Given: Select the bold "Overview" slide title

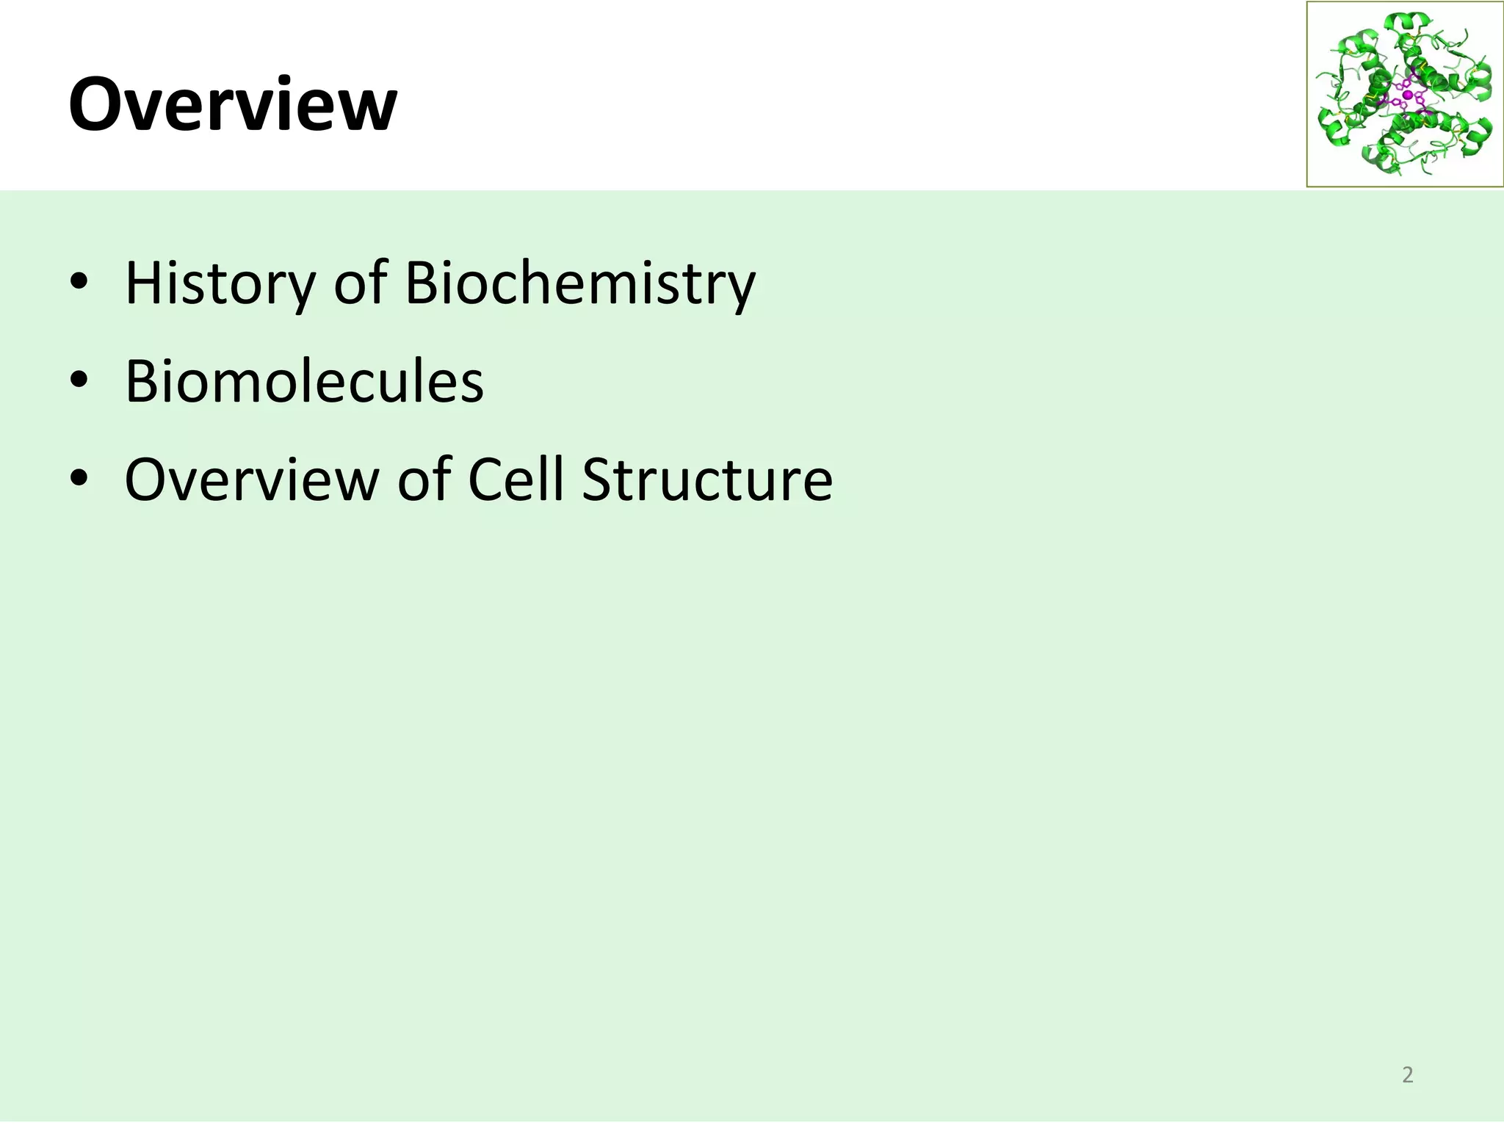Looking at the screenshot, I should [233, 104].
